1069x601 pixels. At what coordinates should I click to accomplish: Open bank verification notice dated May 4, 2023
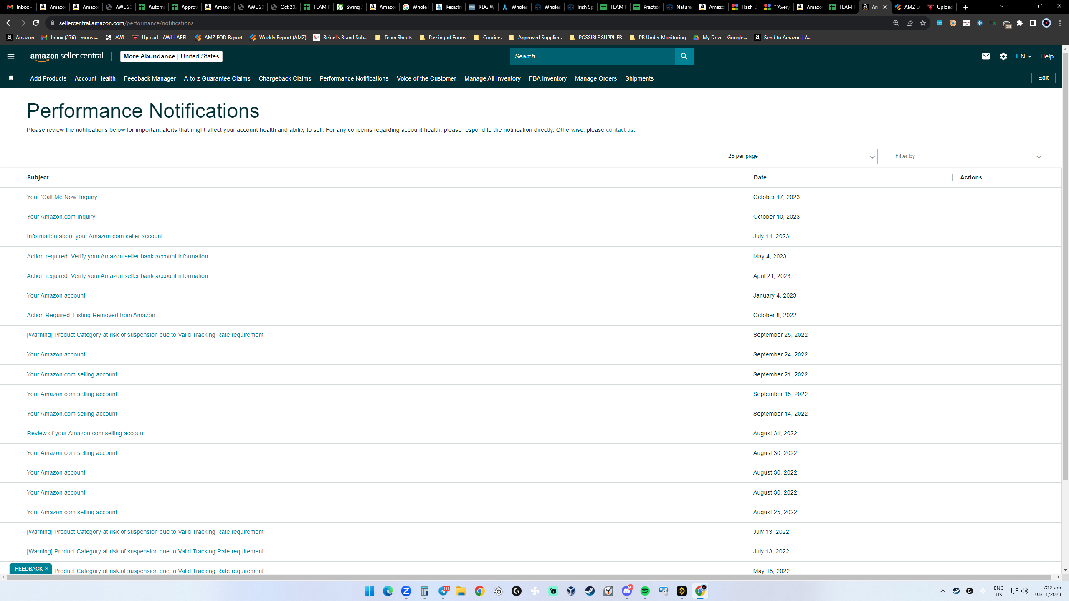click(x=117, y=257)
